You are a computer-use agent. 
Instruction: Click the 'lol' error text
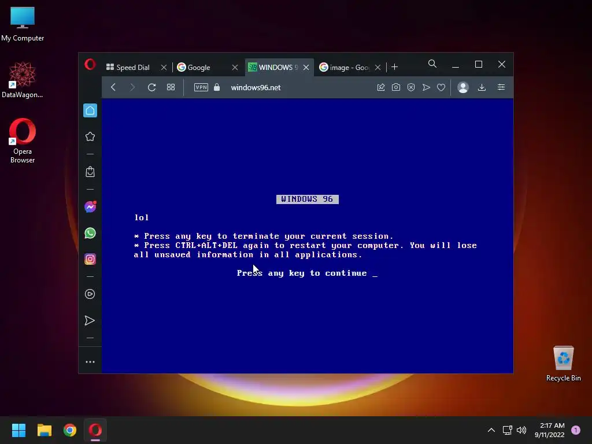[142, 217]
